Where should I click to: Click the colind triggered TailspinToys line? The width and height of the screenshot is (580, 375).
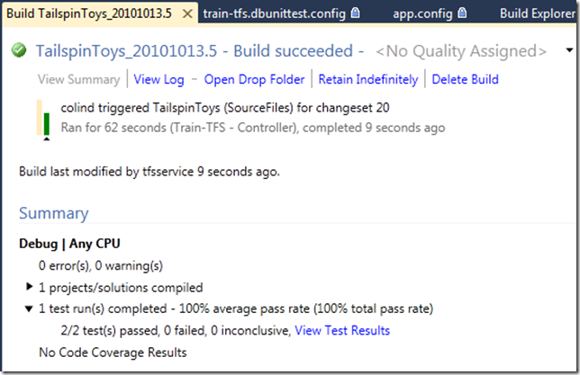coord(225,108)
